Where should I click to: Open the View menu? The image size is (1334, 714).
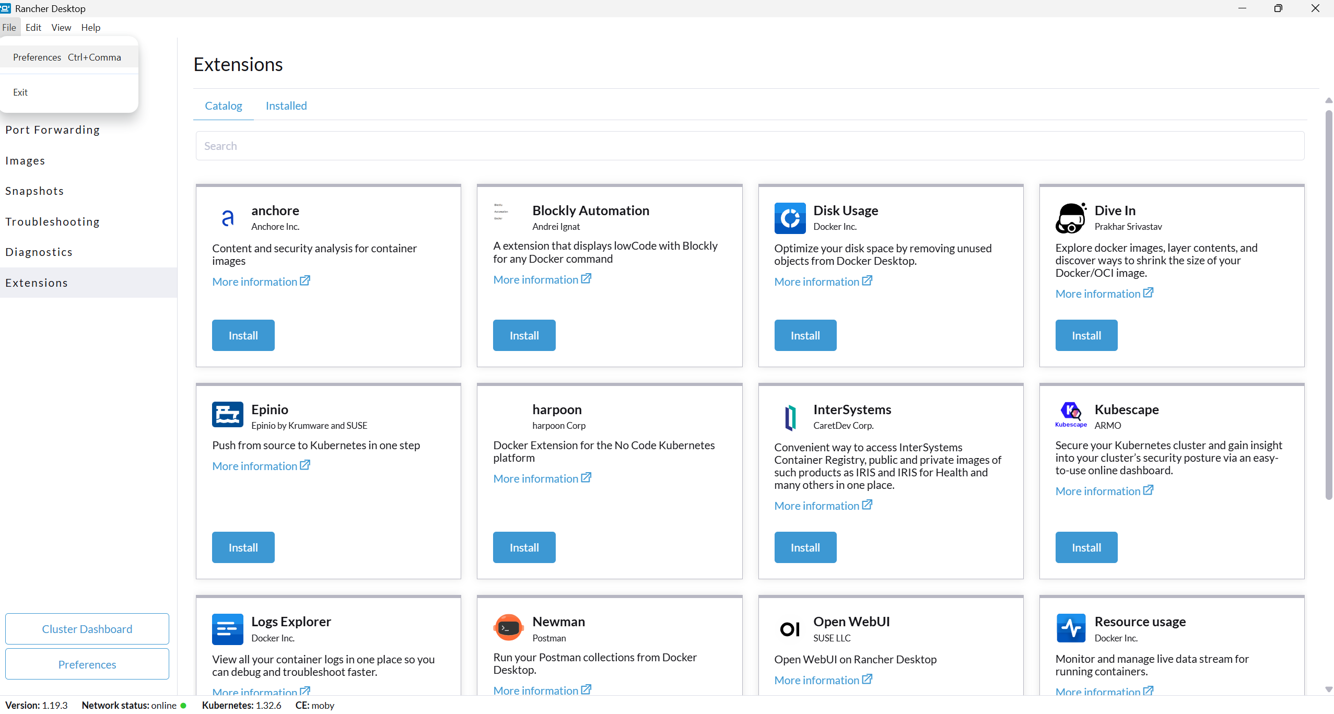point(61,27)
